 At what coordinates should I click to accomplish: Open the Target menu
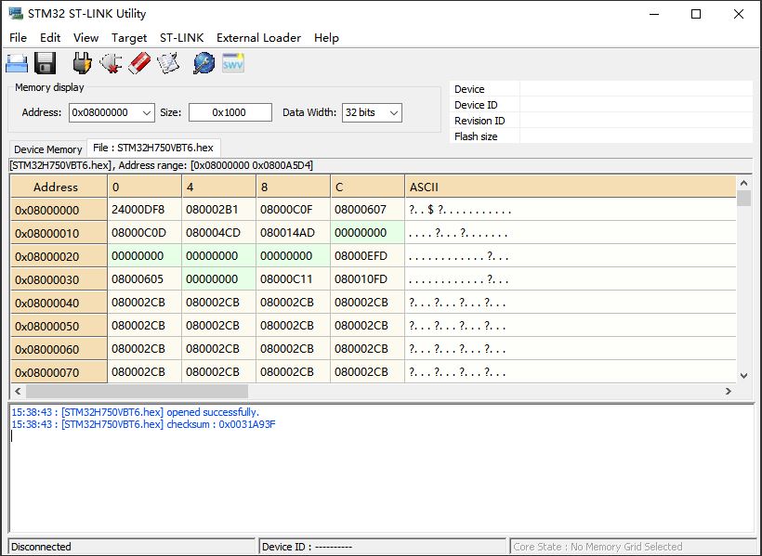(129, 37)
